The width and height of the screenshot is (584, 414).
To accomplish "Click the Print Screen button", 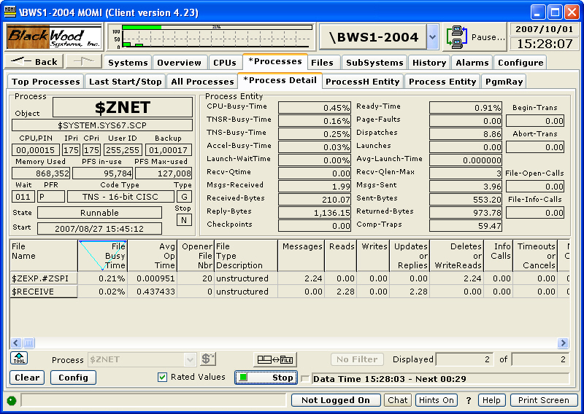I will pos(543,400).
